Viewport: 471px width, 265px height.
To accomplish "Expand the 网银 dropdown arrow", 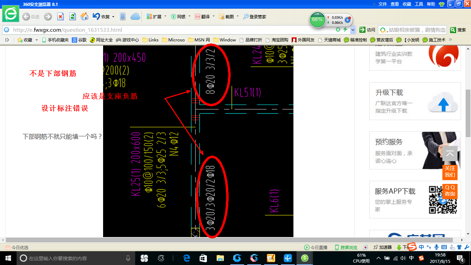I will (x=189, y=16).
